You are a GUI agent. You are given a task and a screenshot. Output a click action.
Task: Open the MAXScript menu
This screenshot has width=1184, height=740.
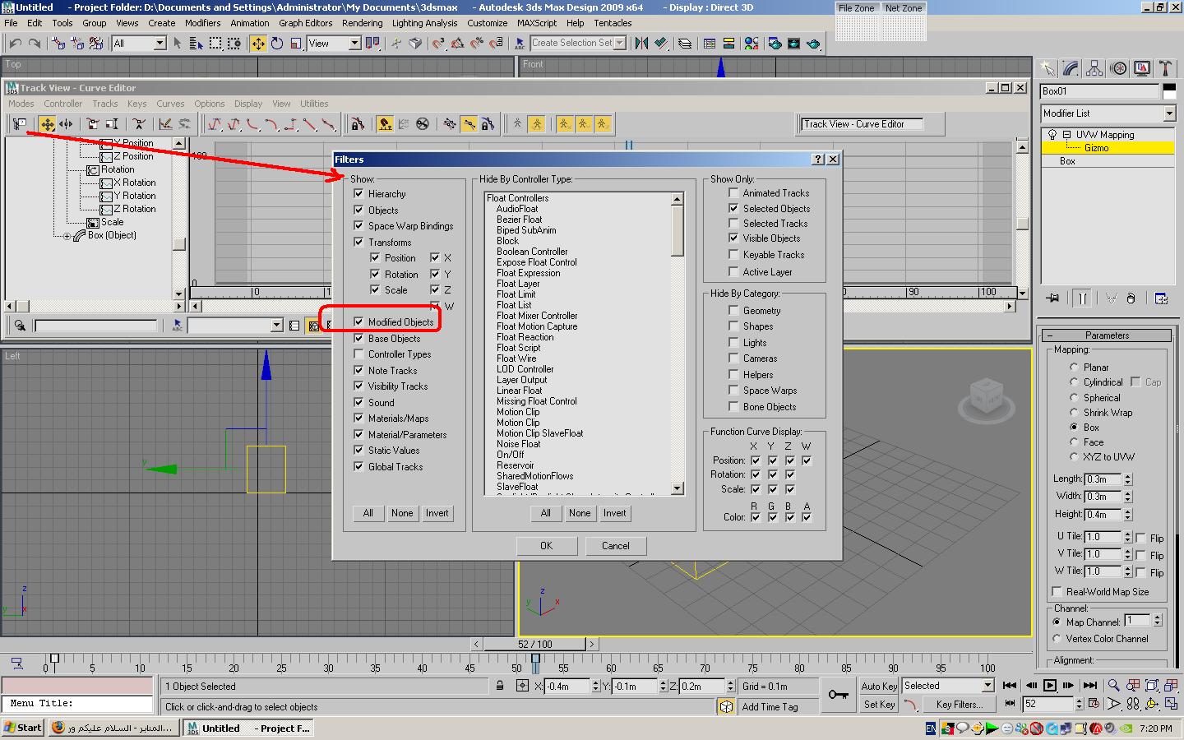[536, 23]
